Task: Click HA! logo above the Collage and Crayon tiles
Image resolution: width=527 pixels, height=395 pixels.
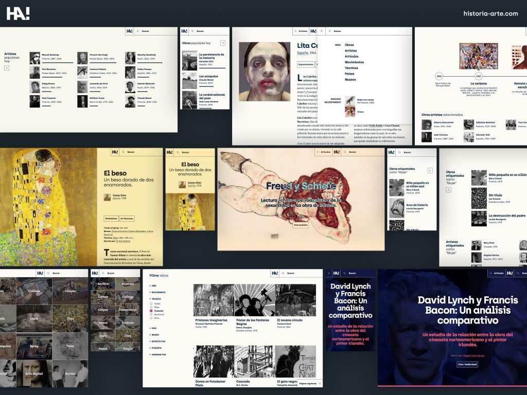Action: tap(40, 273)
